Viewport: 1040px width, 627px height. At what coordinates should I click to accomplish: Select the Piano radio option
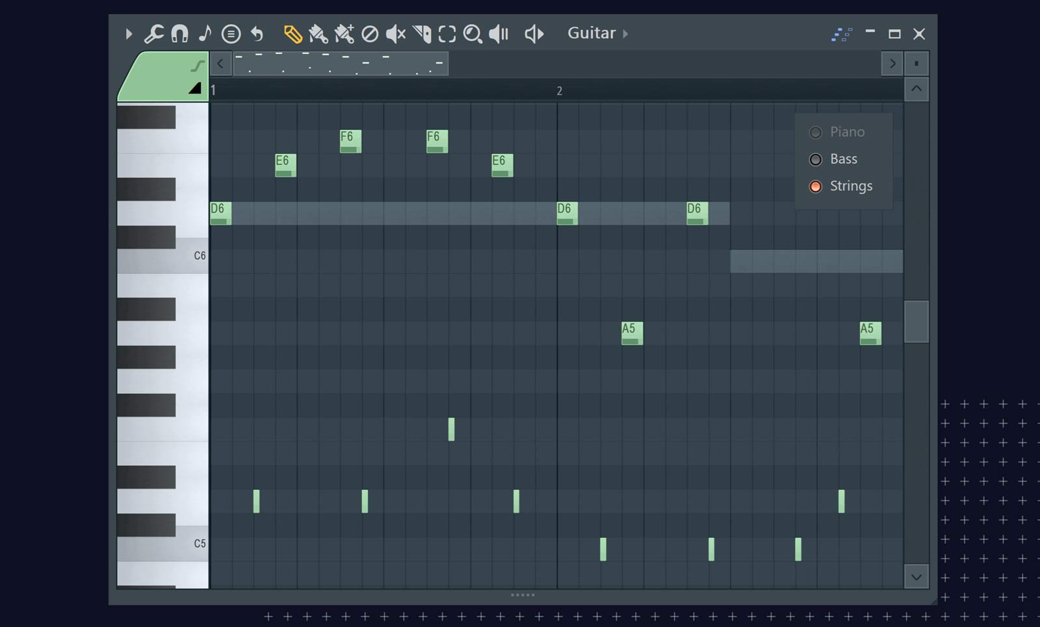[x=816, y=133]
